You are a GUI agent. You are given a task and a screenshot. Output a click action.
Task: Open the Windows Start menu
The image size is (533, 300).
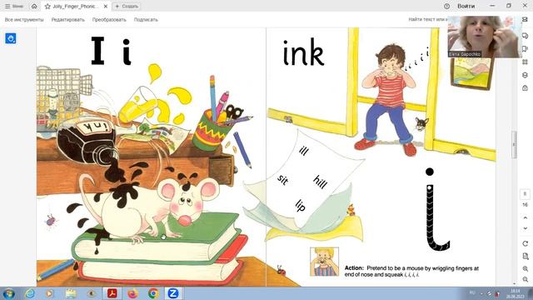coord(8,293)
